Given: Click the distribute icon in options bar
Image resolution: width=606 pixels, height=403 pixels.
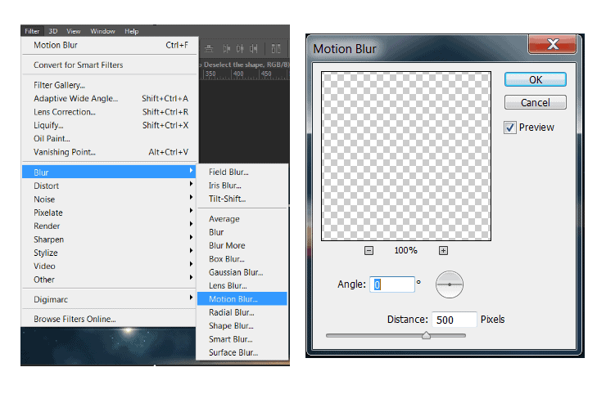Looking at the screenshot, I should tap(275, 48).
